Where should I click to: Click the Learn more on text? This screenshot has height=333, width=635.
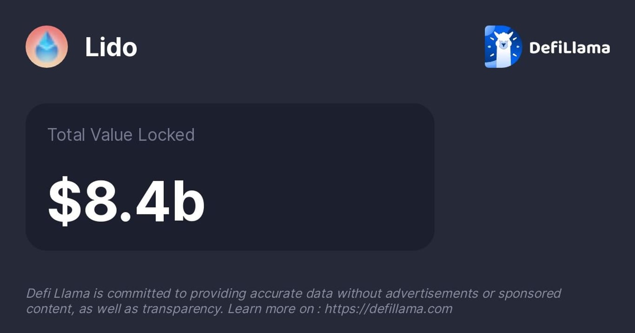pos(271,309)
